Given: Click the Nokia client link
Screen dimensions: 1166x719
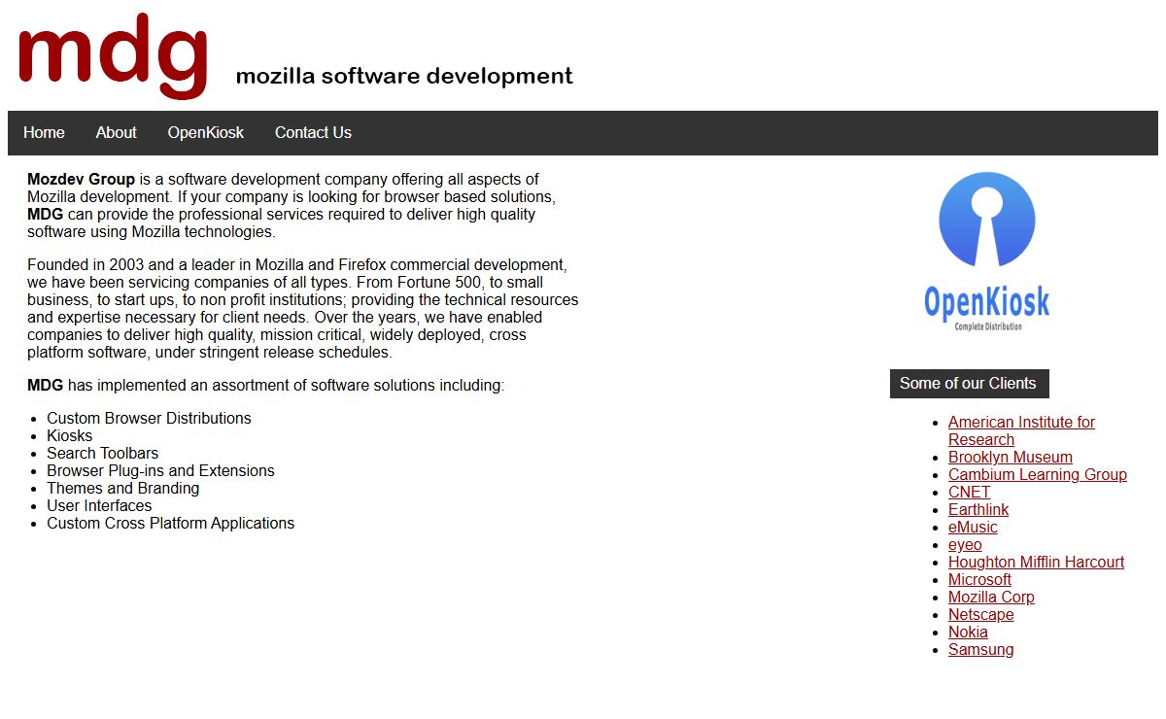Looking at the screenshot, I should (968, 632).
